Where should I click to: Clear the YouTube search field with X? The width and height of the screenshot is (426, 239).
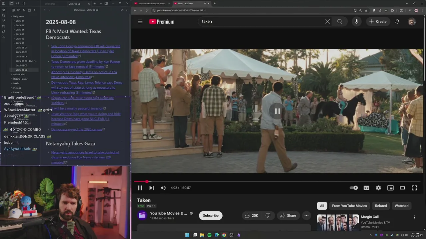327,22
